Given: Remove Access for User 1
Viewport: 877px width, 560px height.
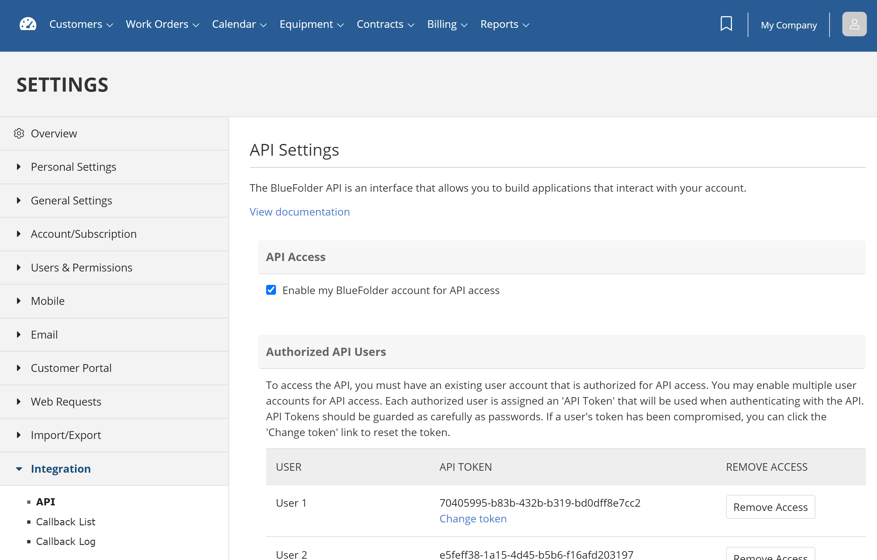Looking at the screenshot, I should 770,507.
